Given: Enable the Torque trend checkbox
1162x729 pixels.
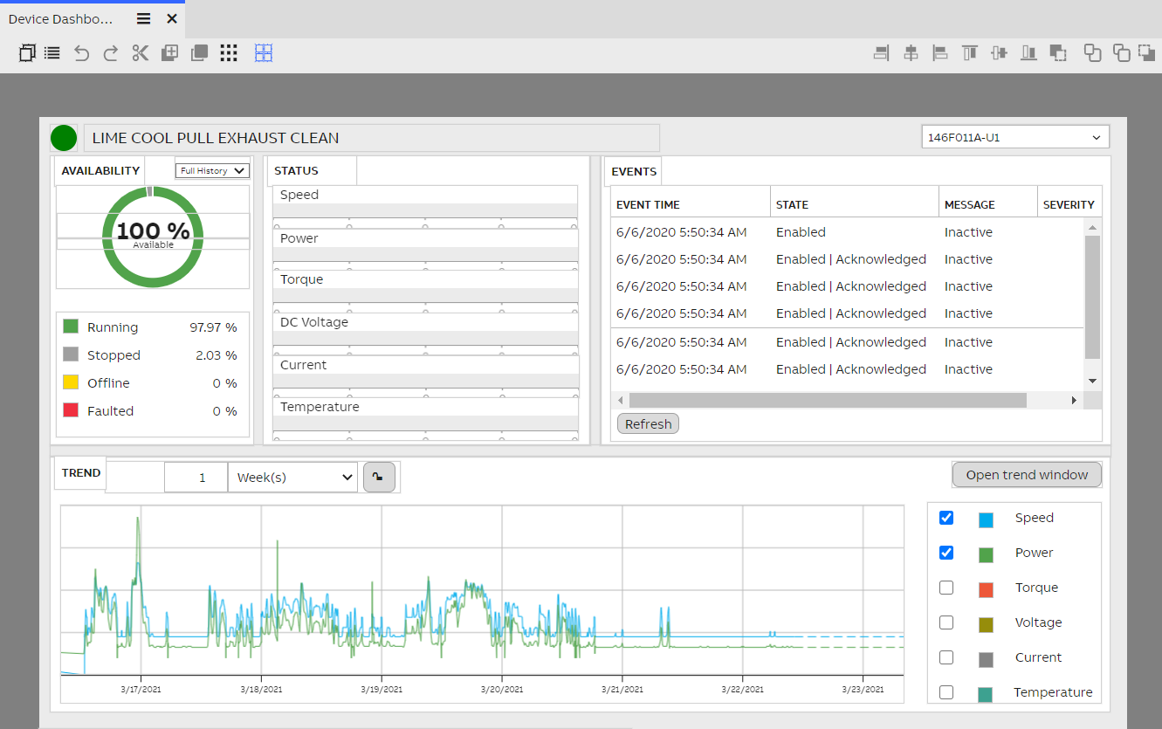Looking at the screenshot, I should coord(945,588).
